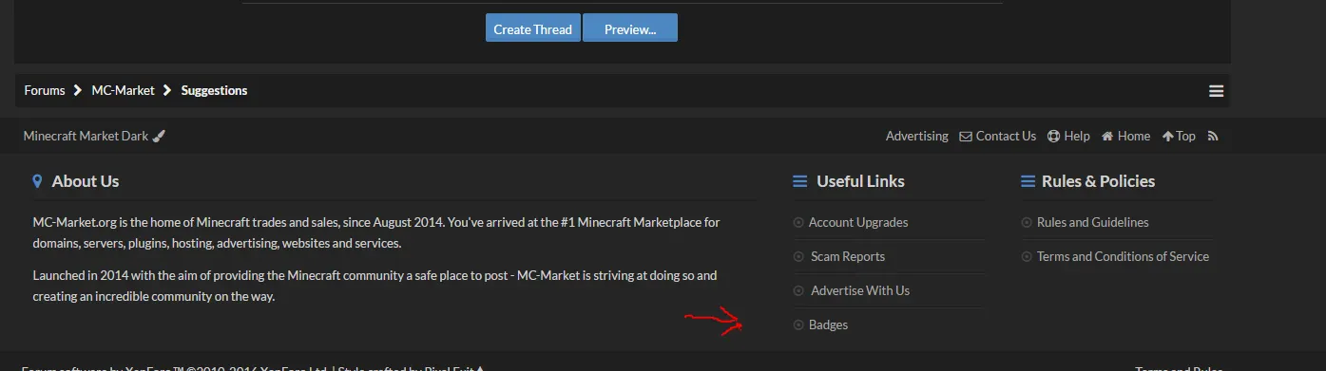
Task: Open Account Upgrades link
Action: [858, 222]
